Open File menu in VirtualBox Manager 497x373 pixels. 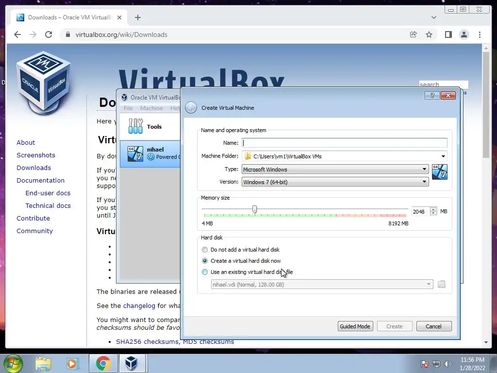click(x=128, y=108)
